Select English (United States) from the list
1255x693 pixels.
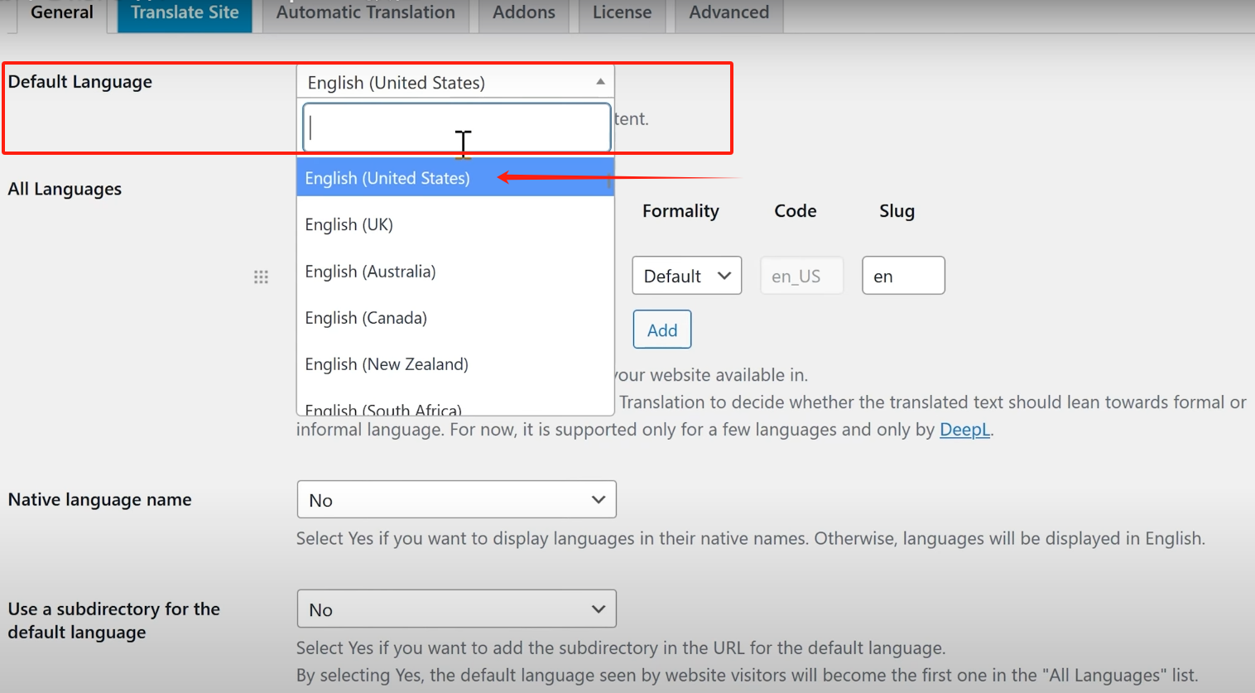coord(387,178)
